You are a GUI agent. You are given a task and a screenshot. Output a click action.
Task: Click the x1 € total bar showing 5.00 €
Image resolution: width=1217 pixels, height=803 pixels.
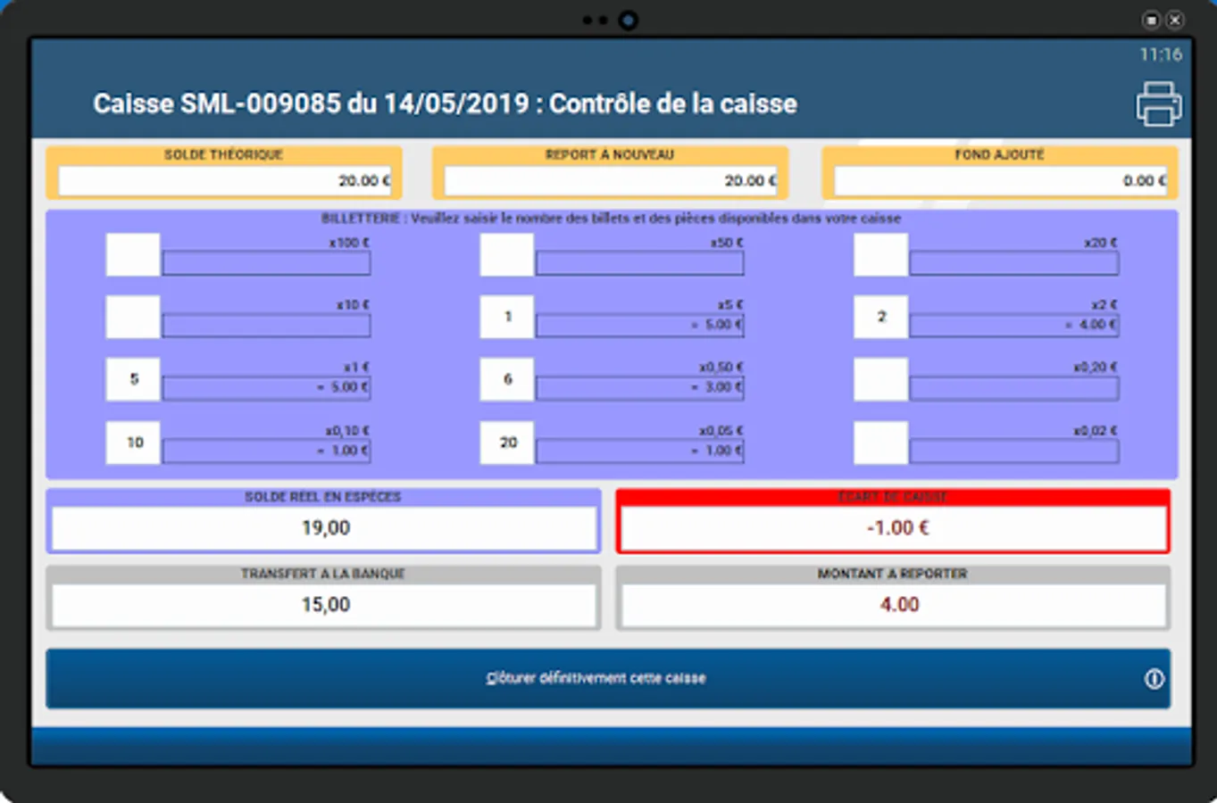coord(266,388)
